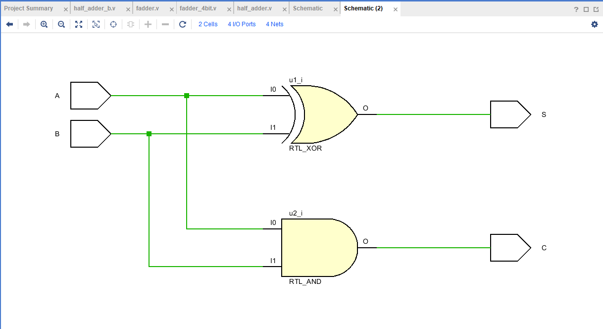Screen dimensions: 603x329
Task: Float the schematic window
Action: pos(596,9)
